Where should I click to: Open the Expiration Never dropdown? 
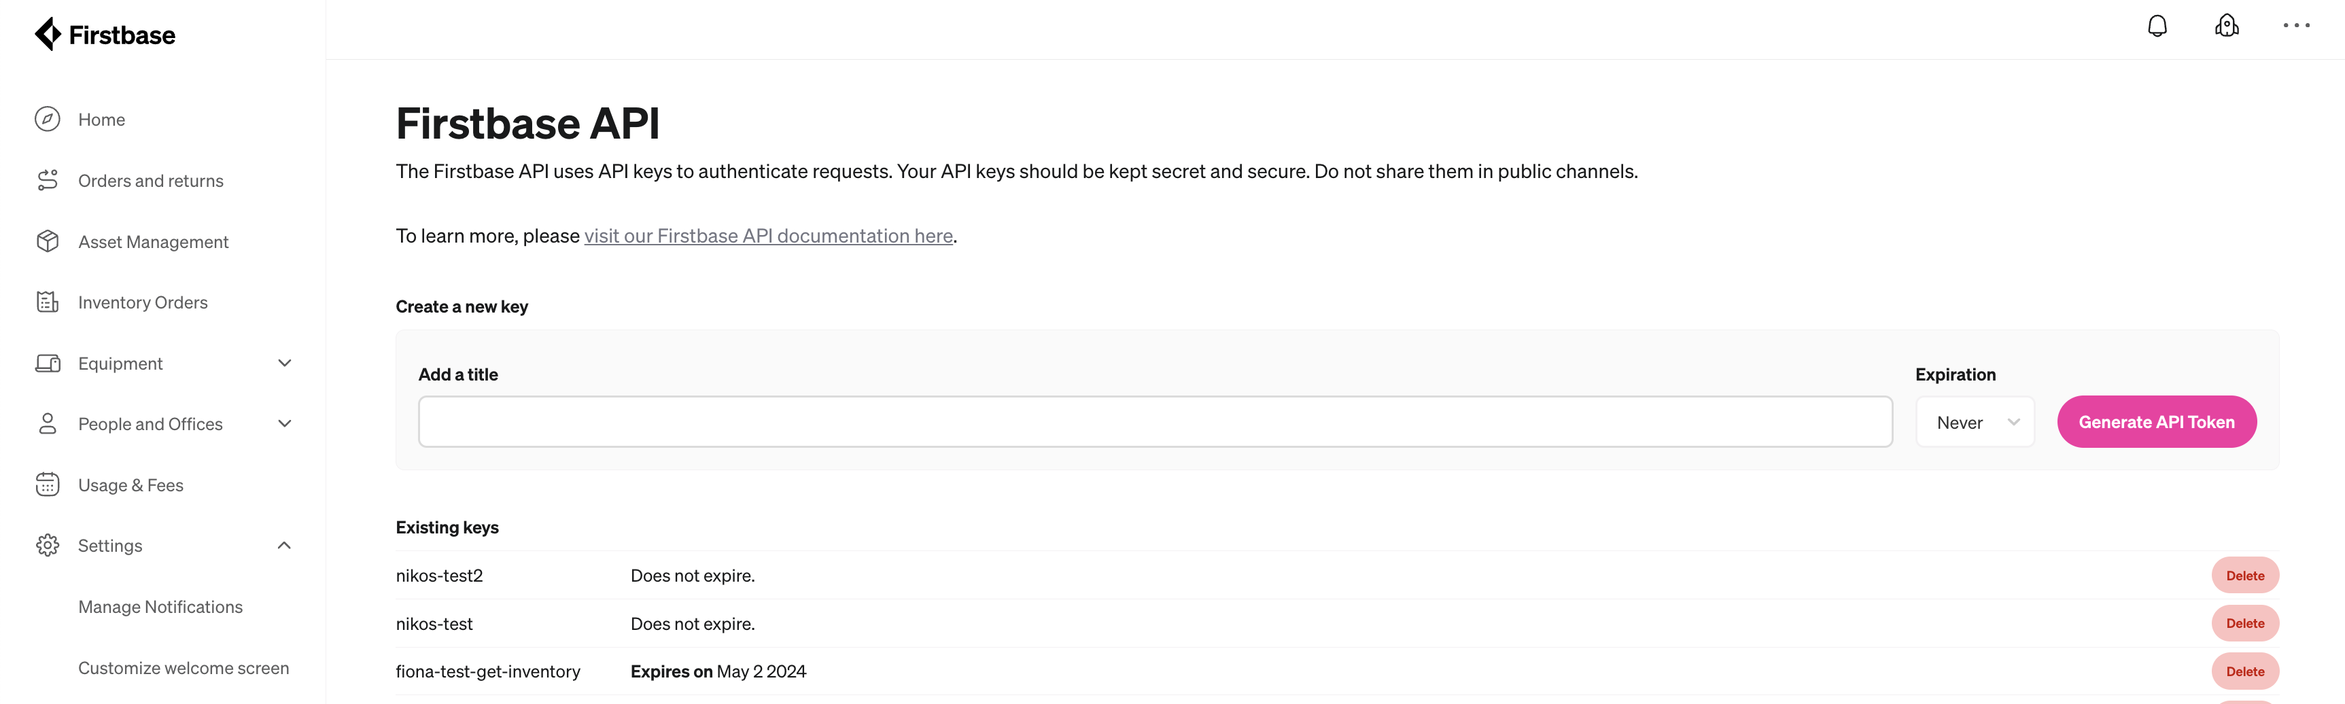click(x=1975, y=422)
